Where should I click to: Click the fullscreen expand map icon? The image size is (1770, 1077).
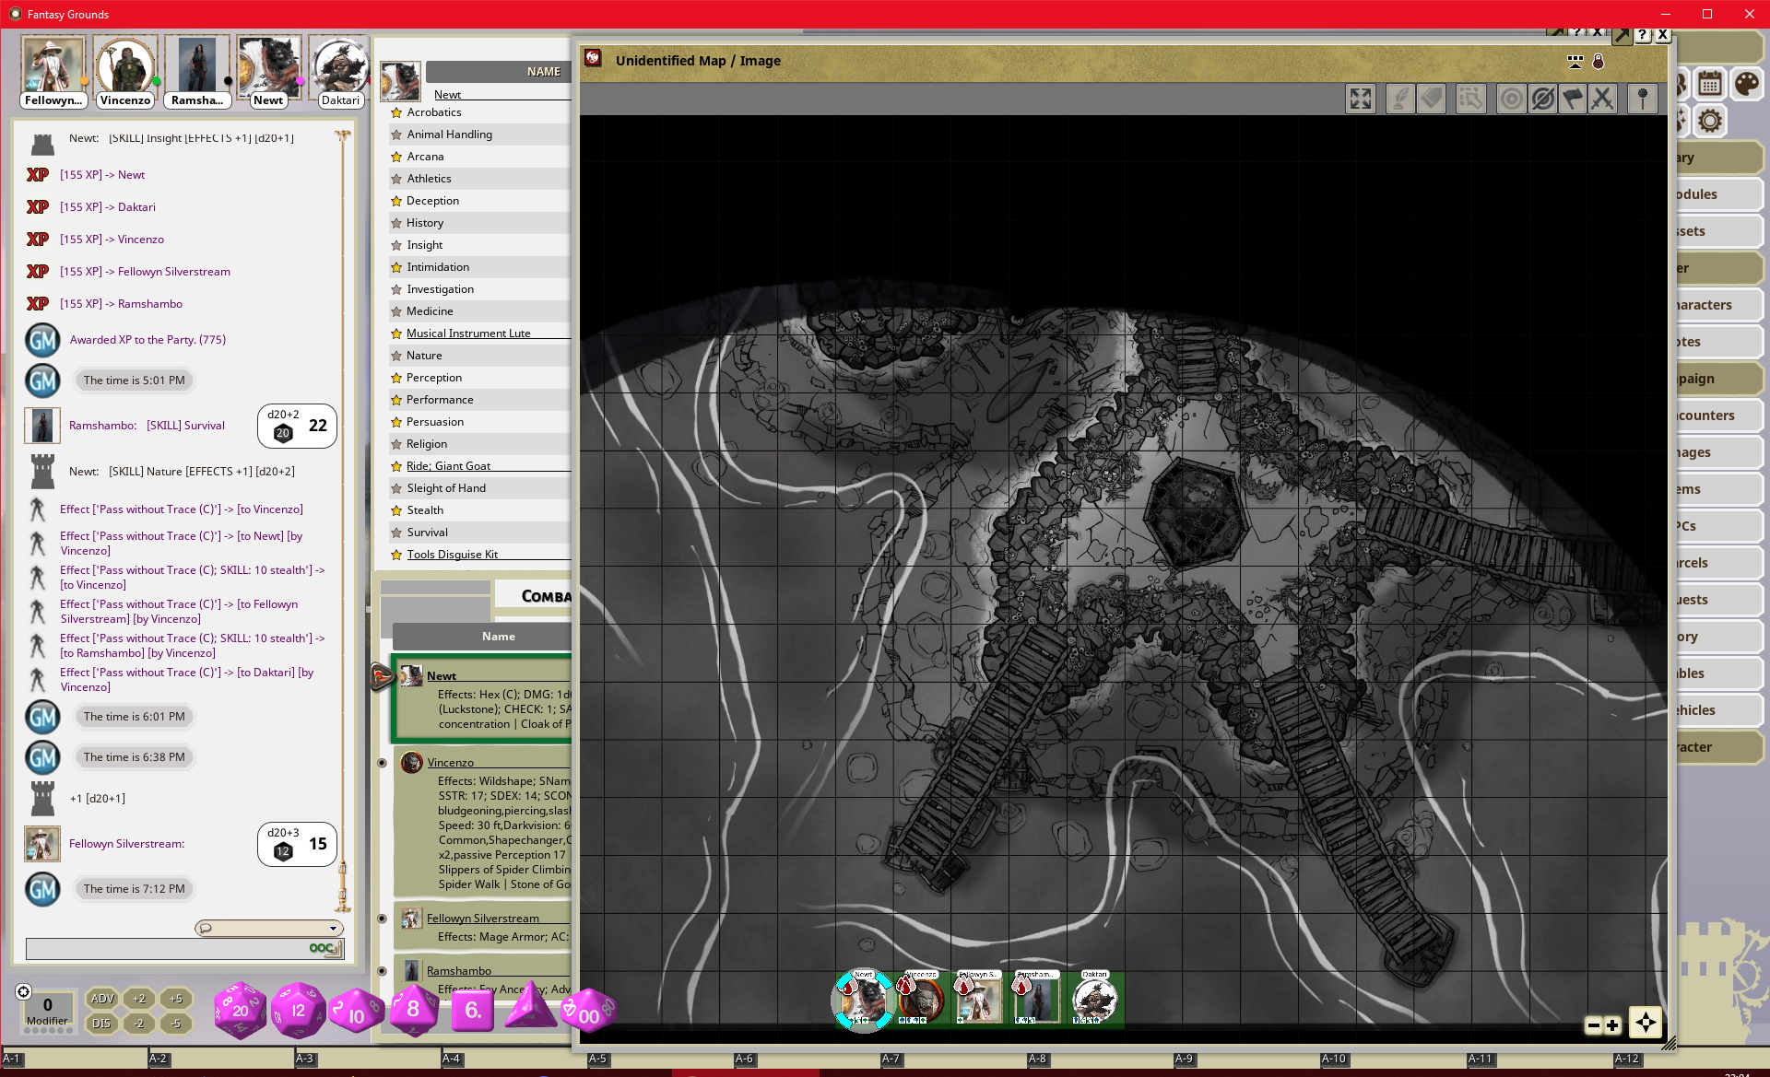tap(1361, 100)
